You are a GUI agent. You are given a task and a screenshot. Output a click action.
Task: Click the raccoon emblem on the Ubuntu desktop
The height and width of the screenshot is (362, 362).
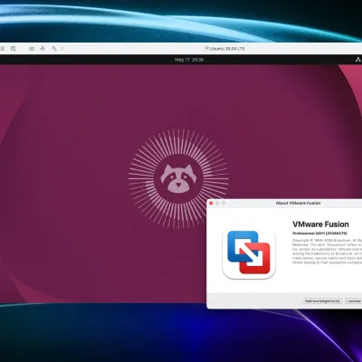coord(178,178)
